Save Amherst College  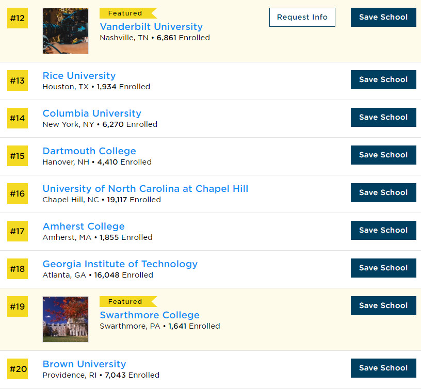(x=383, y=230)
